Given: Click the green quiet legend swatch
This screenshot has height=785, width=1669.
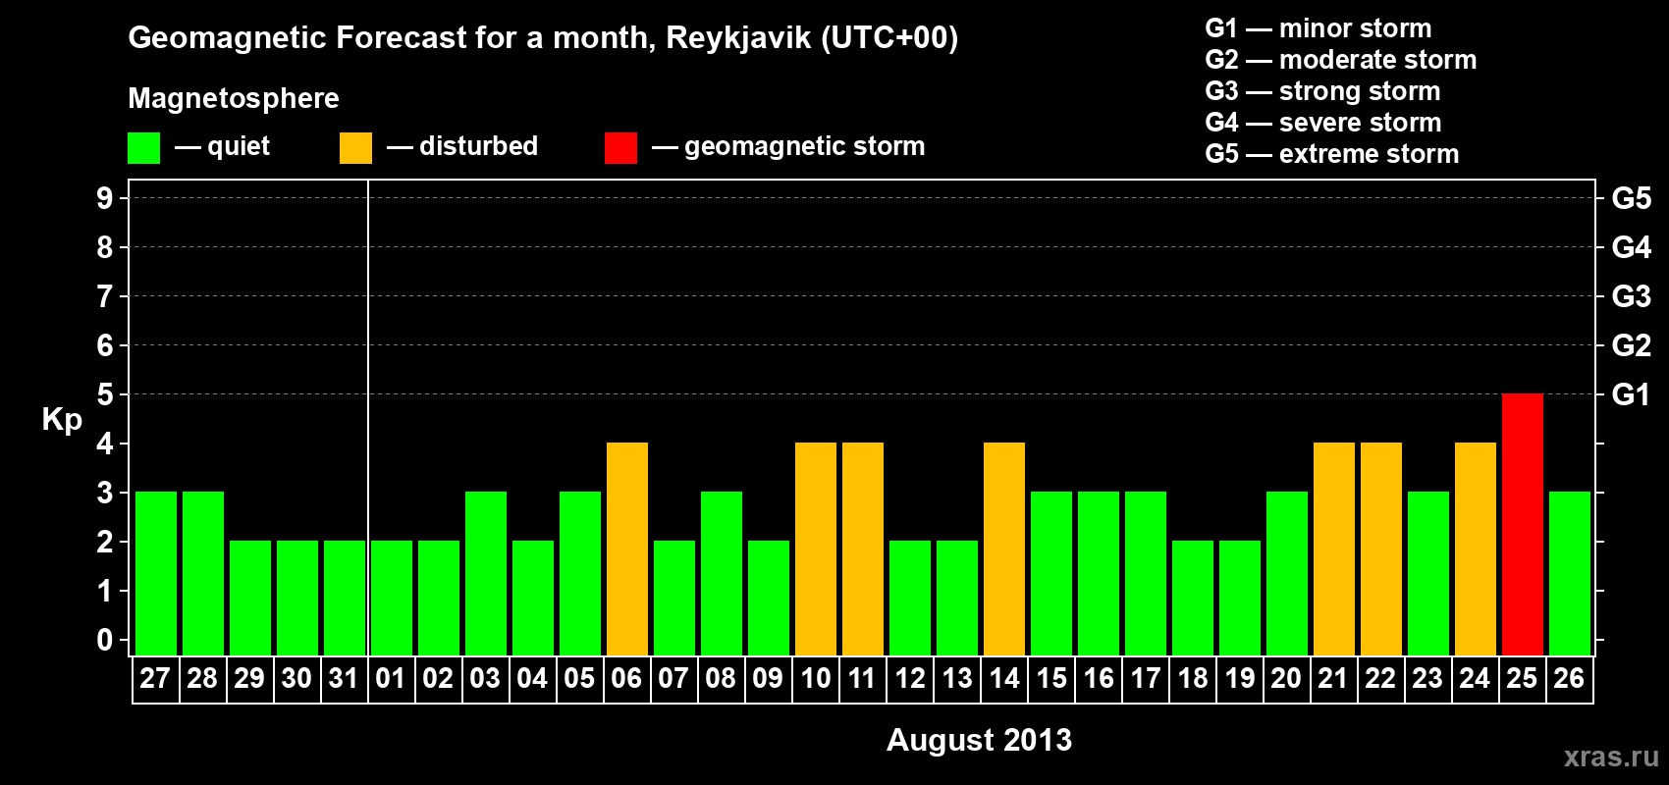Looking at the screenshot, I should 143,148.
